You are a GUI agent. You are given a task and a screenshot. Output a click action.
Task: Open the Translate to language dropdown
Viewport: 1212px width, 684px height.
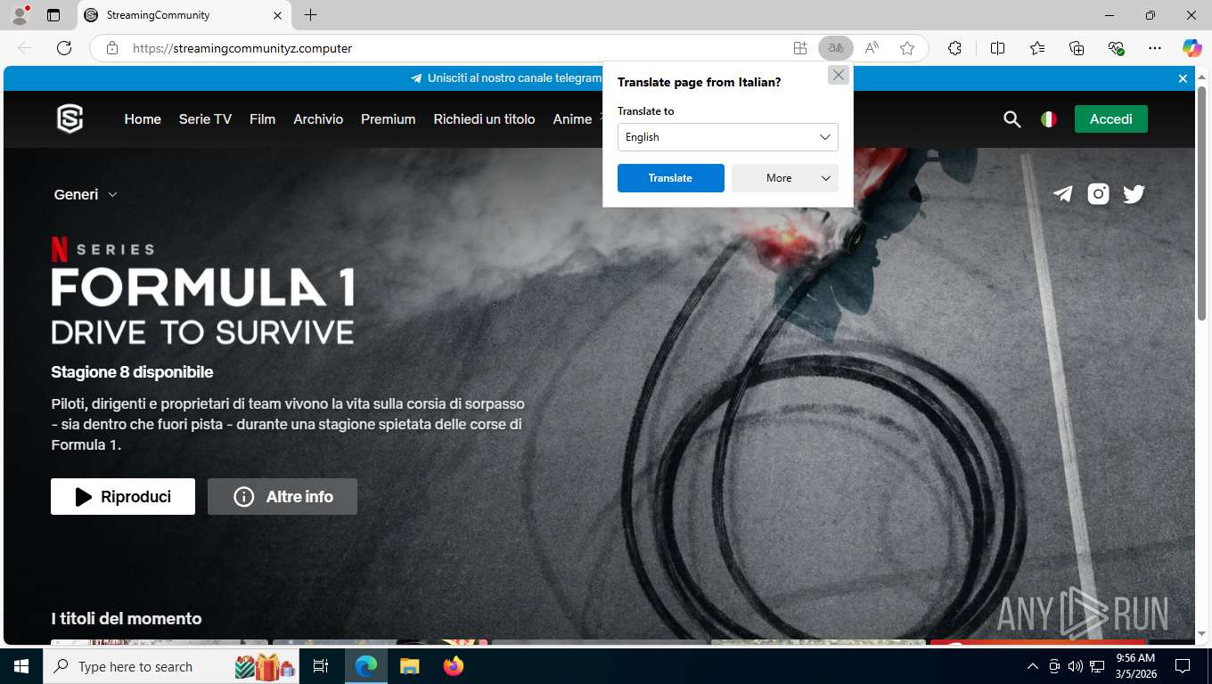(728, 137)
